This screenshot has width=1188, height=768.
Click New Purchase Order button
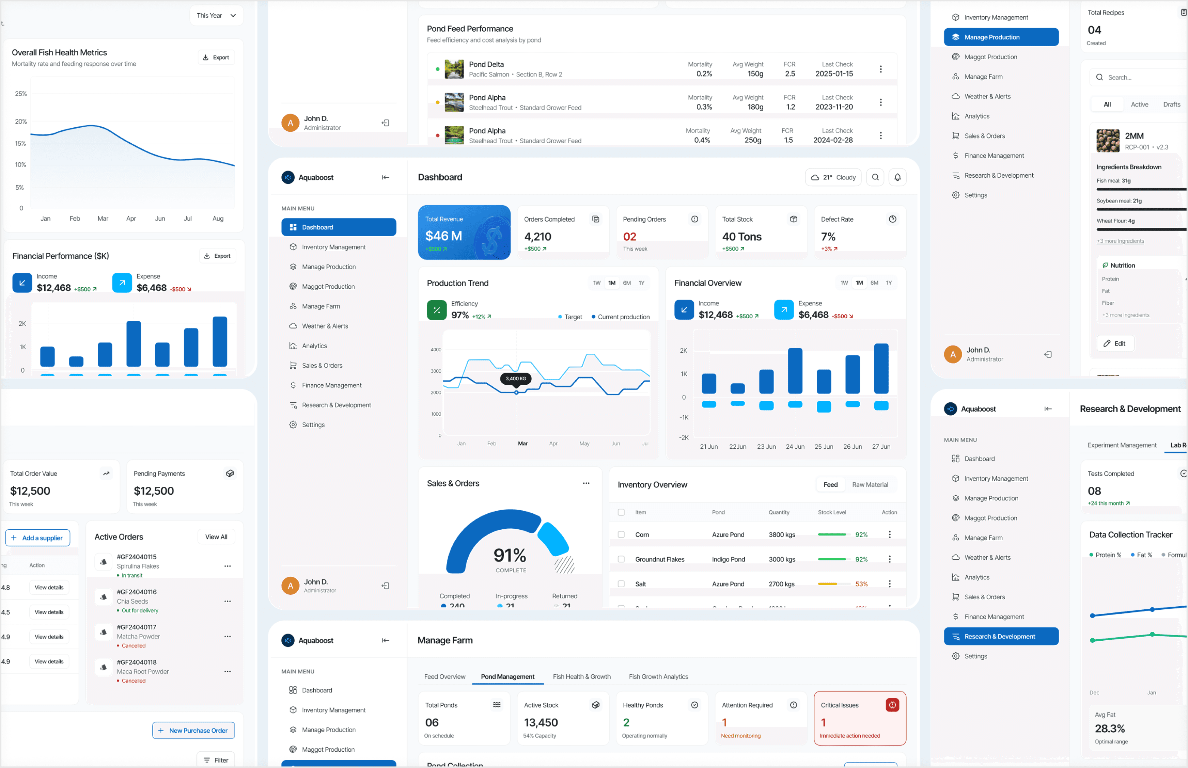coord(193,731)
